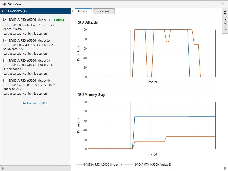Click the Time (s) label of utilization chart
Image resolution: width=228 pixels, height=171 pixels.
pyautogui.click(x=151, y=82)
